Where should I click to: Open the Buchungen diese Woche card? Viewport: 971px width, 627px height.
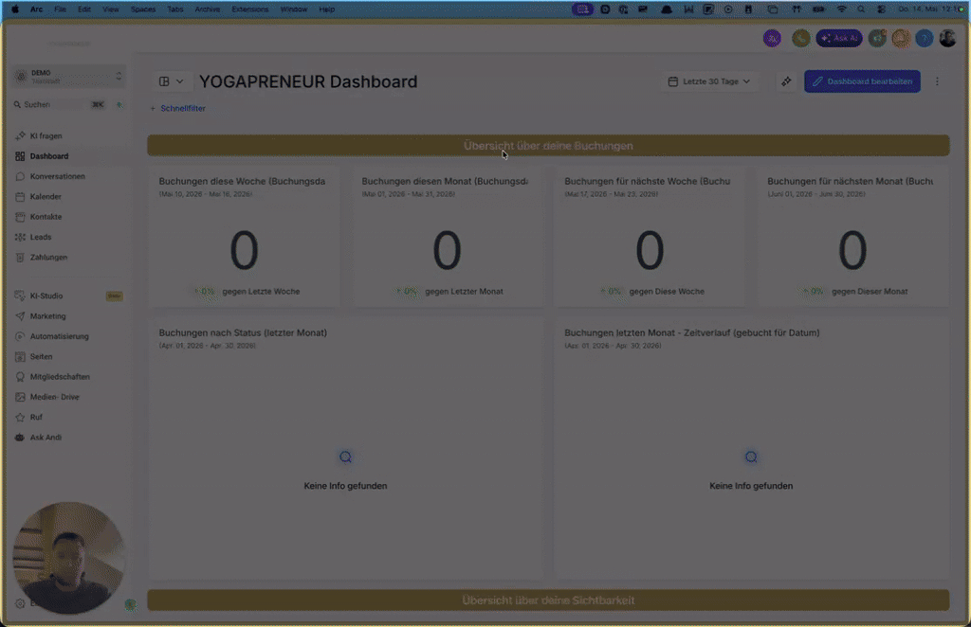click(x=244, y=237)
